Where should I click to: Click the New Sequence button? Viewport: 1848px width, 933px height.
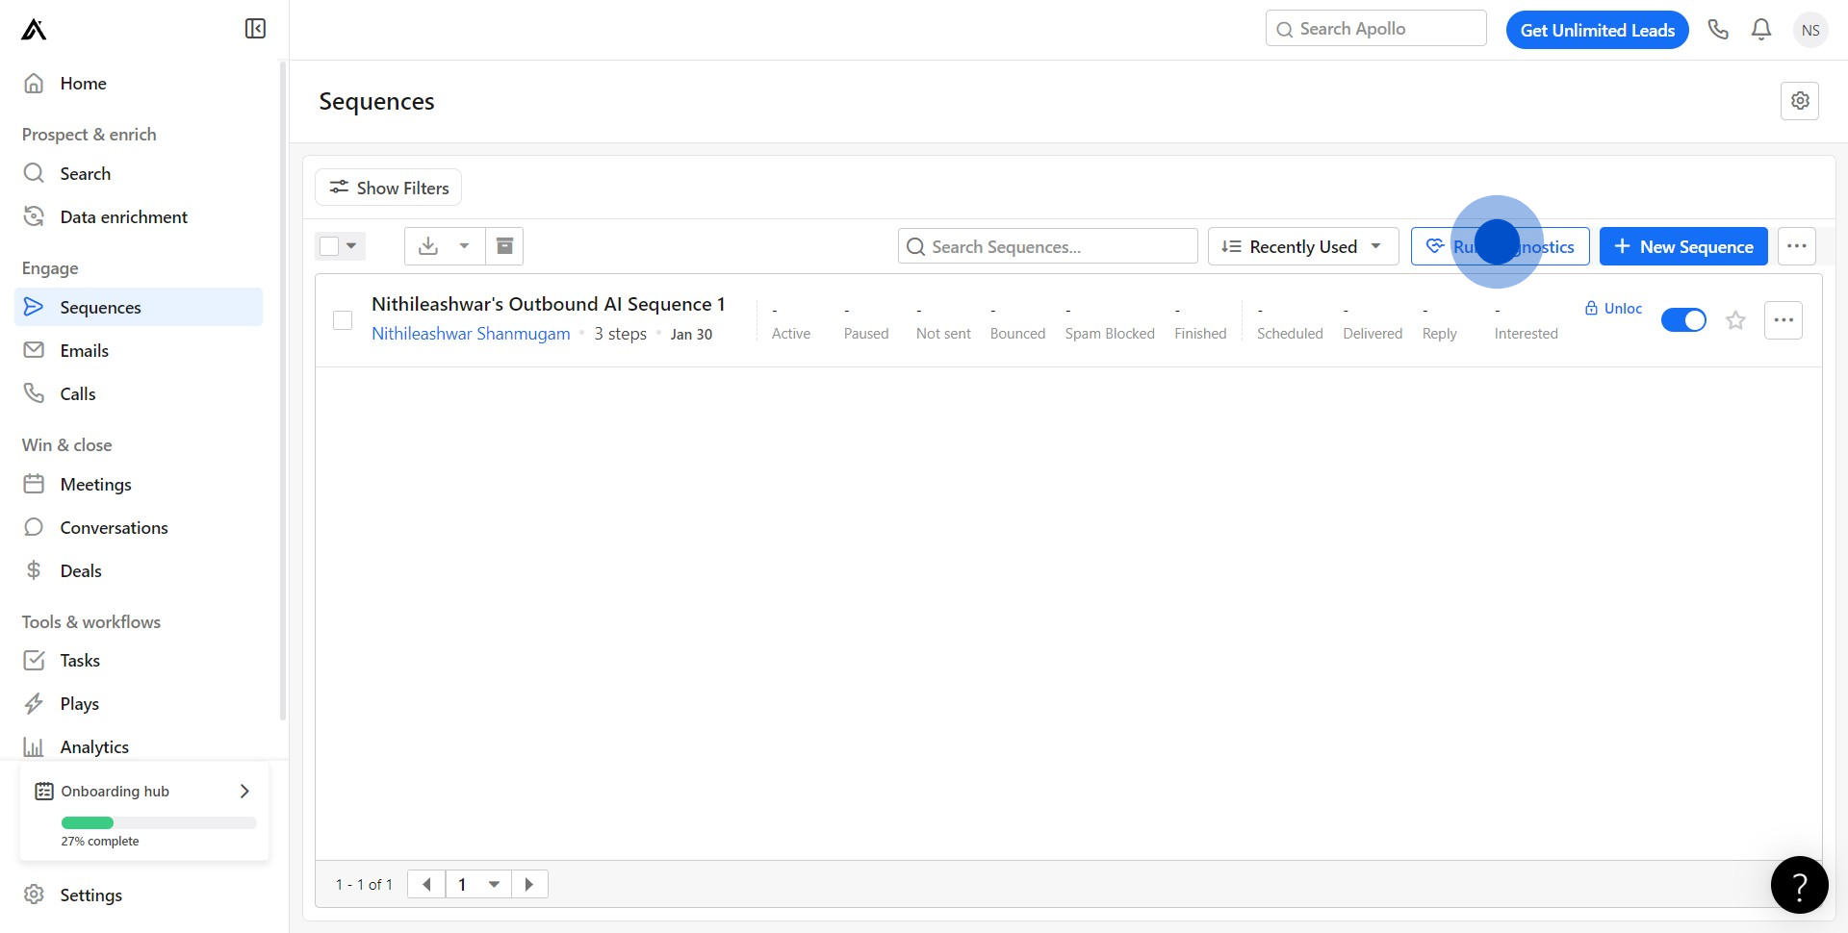click(x=1682, y=246)
